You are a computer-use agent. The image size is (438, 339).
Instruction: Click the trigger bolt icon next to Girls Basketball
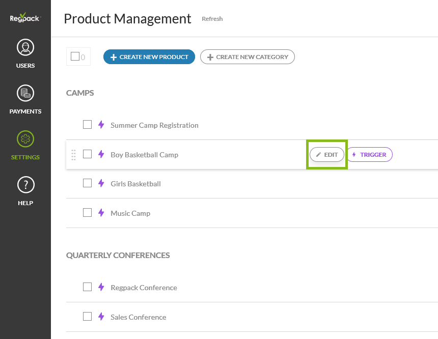(x=101, y=183)
